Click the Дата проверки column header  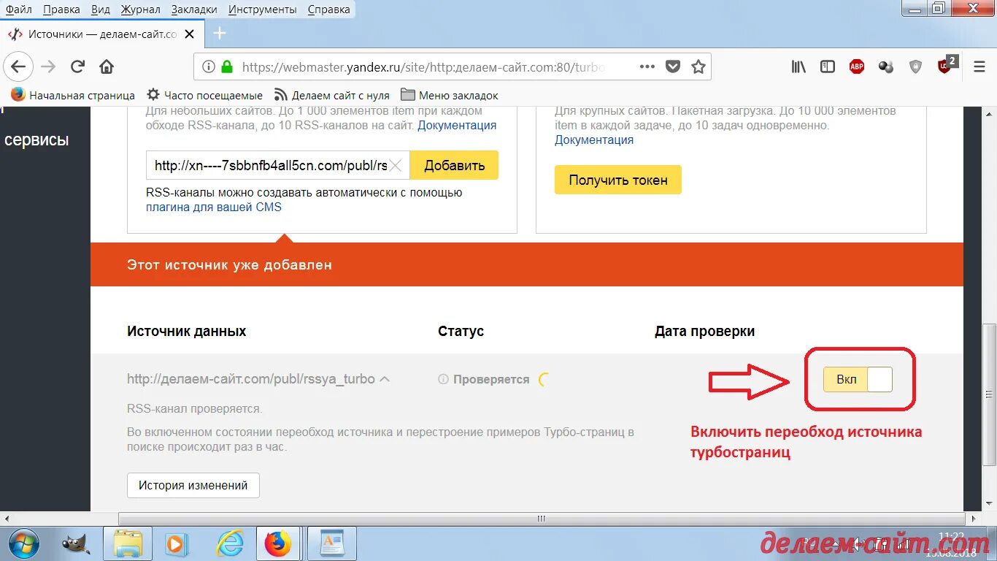point(704,331)
